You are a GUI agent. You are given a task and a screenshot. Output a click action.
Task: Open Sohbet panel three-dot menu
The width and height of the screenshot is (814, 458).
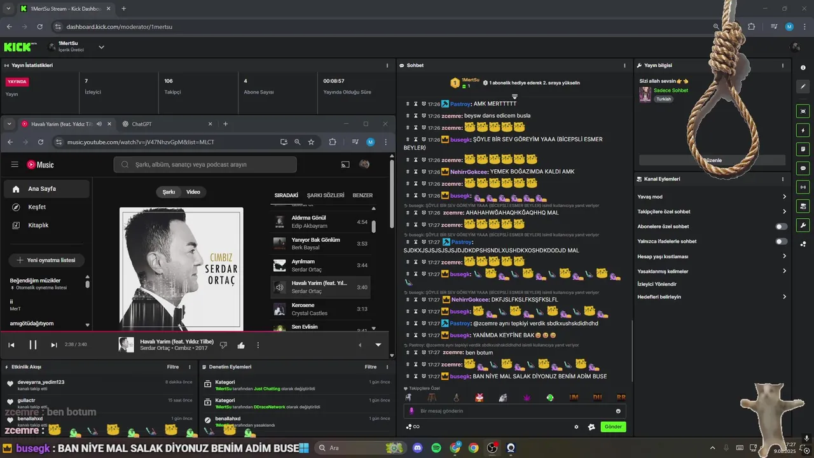(624, 66)
